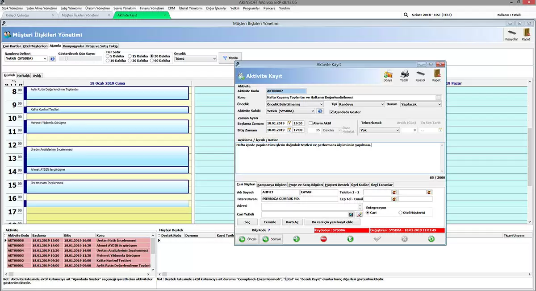The height and width of the screenshot is (291, 536).
Task: Open the Randevu Defteri dropdown
Action: coord(26,58)
